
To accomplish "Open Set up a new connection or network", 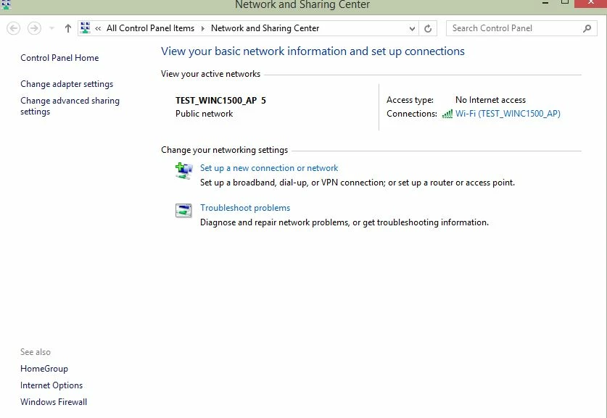I will [x=269, y=168].
